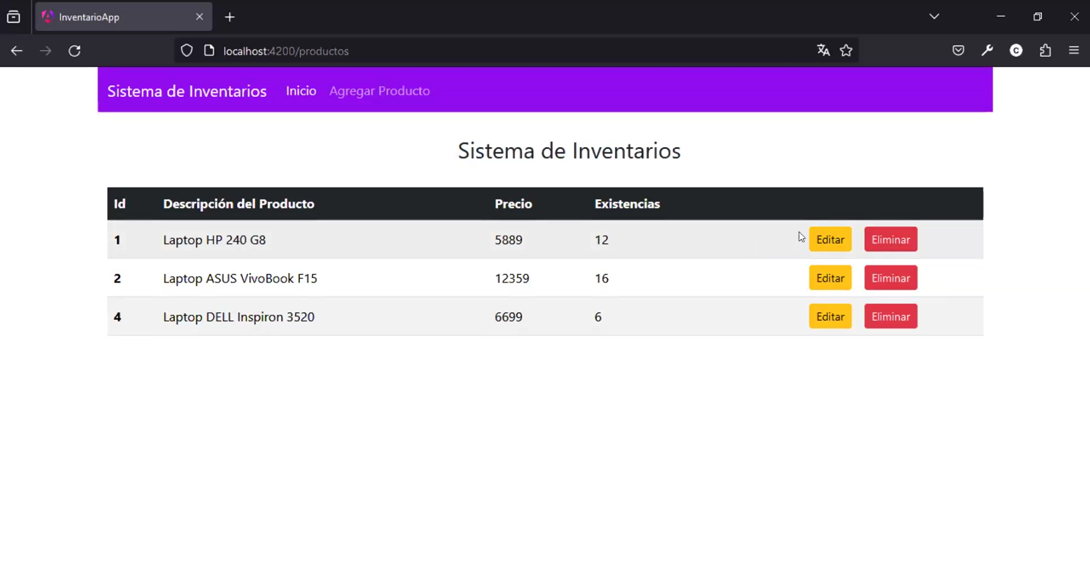
Task: Reload the current page
Action: tap(75, 51)
